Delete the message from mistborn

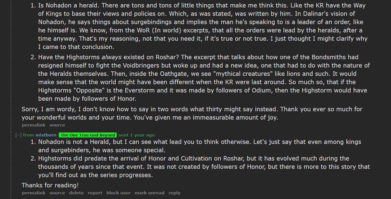[x=76, y=193]
